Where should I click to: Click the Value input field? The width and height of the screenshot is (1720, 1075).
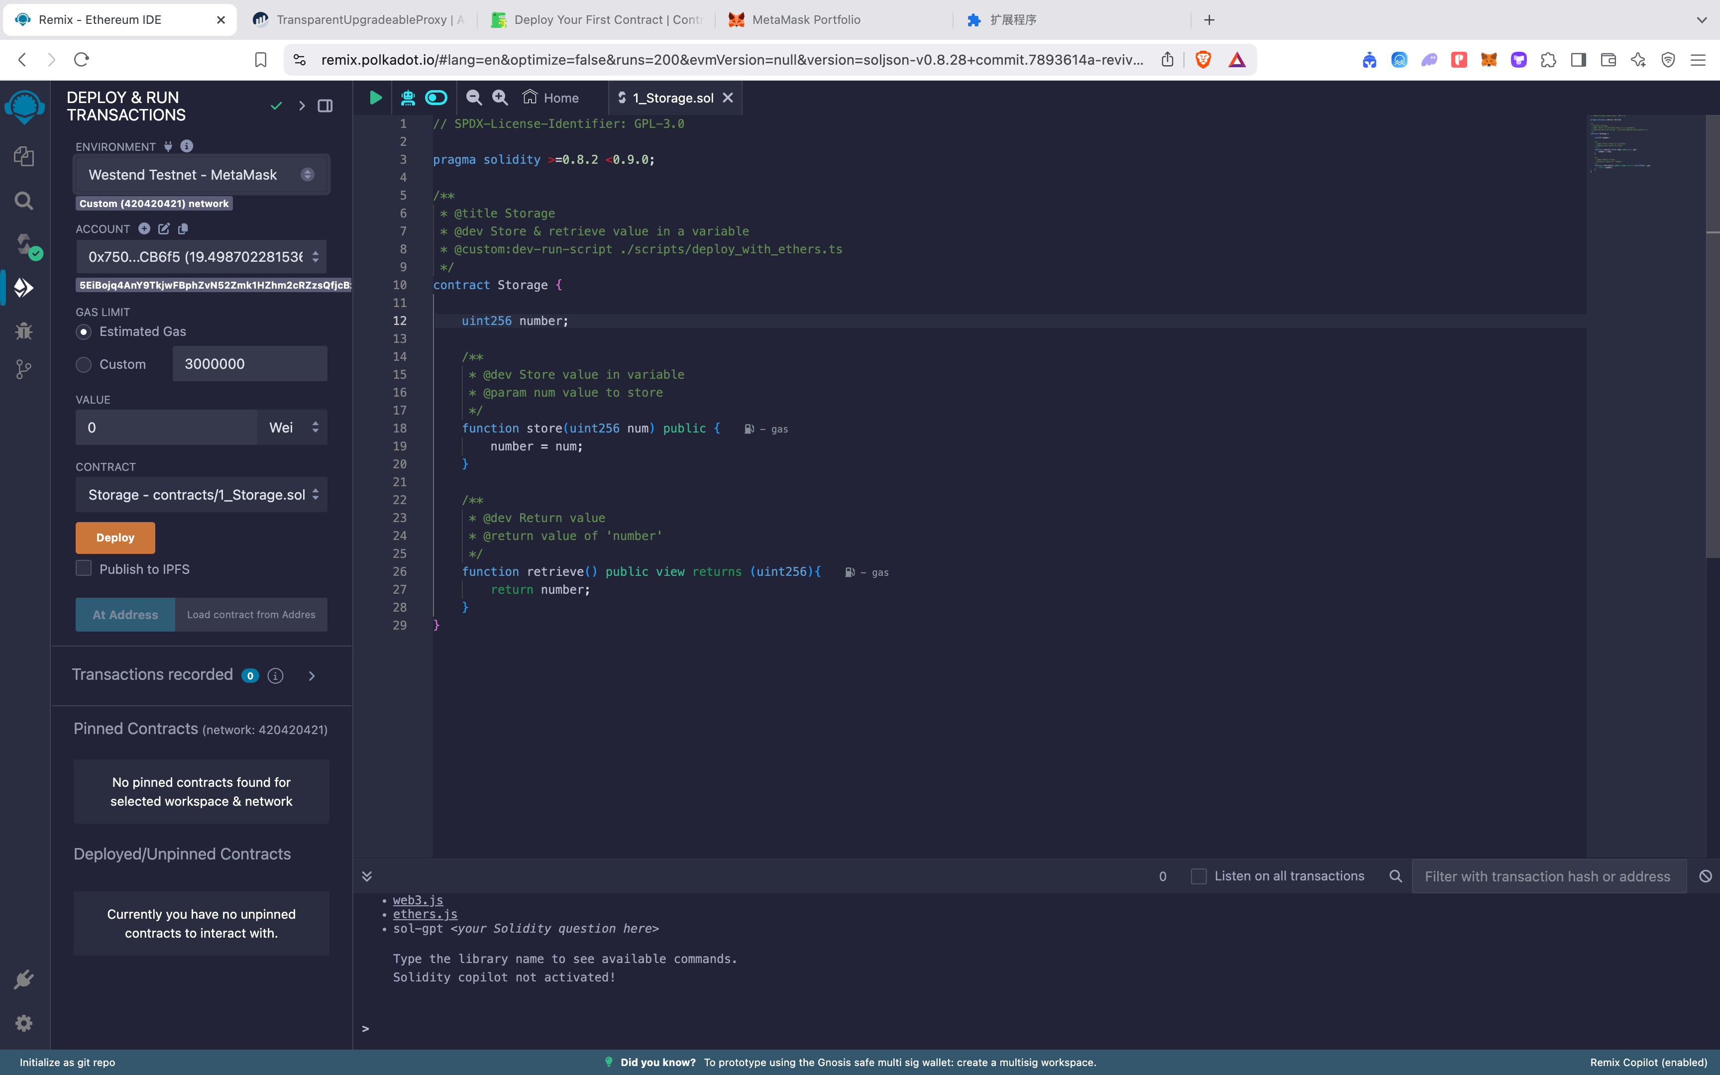166,428
